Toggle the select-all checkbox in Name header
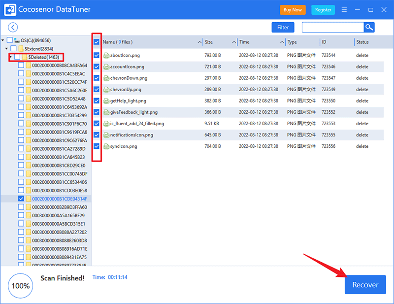This screenshot has width=394, height=304. point(97,42)
